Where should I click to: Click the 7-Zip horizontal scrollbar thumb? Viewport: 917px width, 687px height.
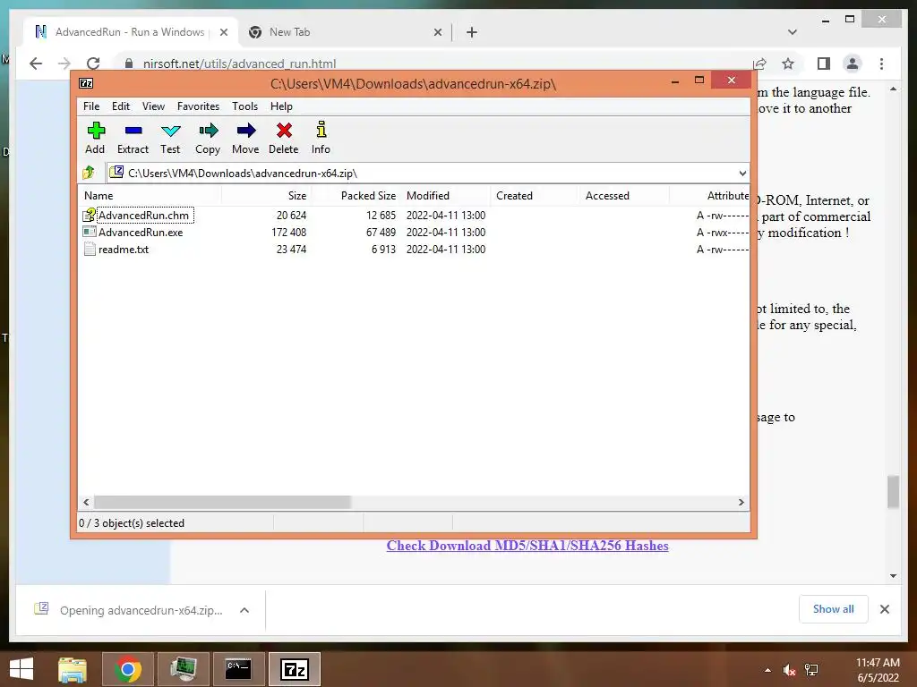[222, 502]
